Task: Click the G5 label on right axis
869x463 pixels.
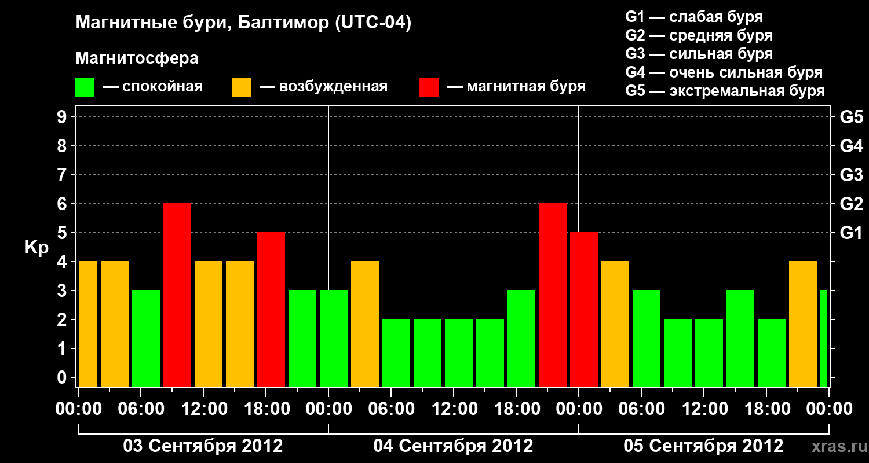Action: (x=851, y=117)
